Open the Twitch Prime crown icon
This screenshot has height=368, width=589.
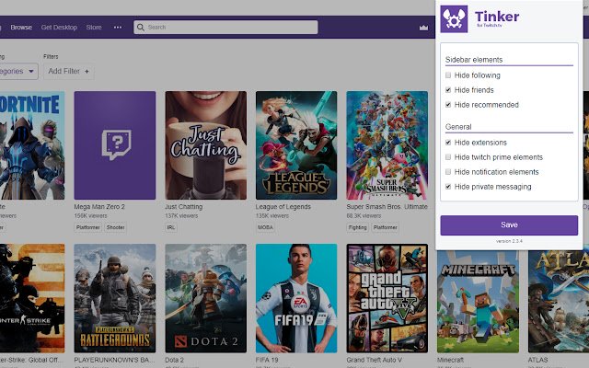[x=423, y=28]
